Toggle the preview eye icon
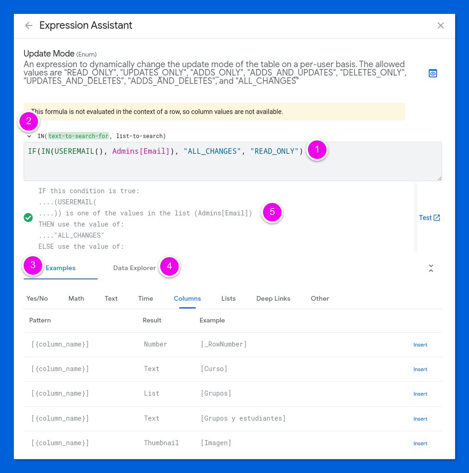Screen dimensions: 469x473 point(433,73)
